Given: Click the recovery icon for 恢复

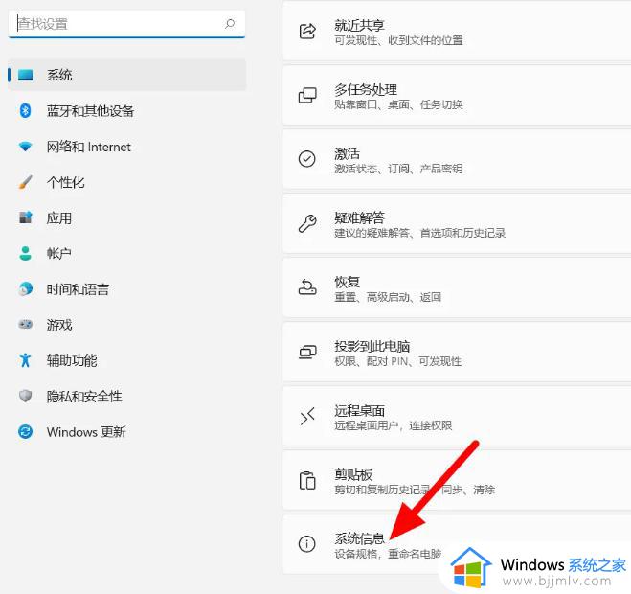Looking at the screenshot, I should point(307,287).
